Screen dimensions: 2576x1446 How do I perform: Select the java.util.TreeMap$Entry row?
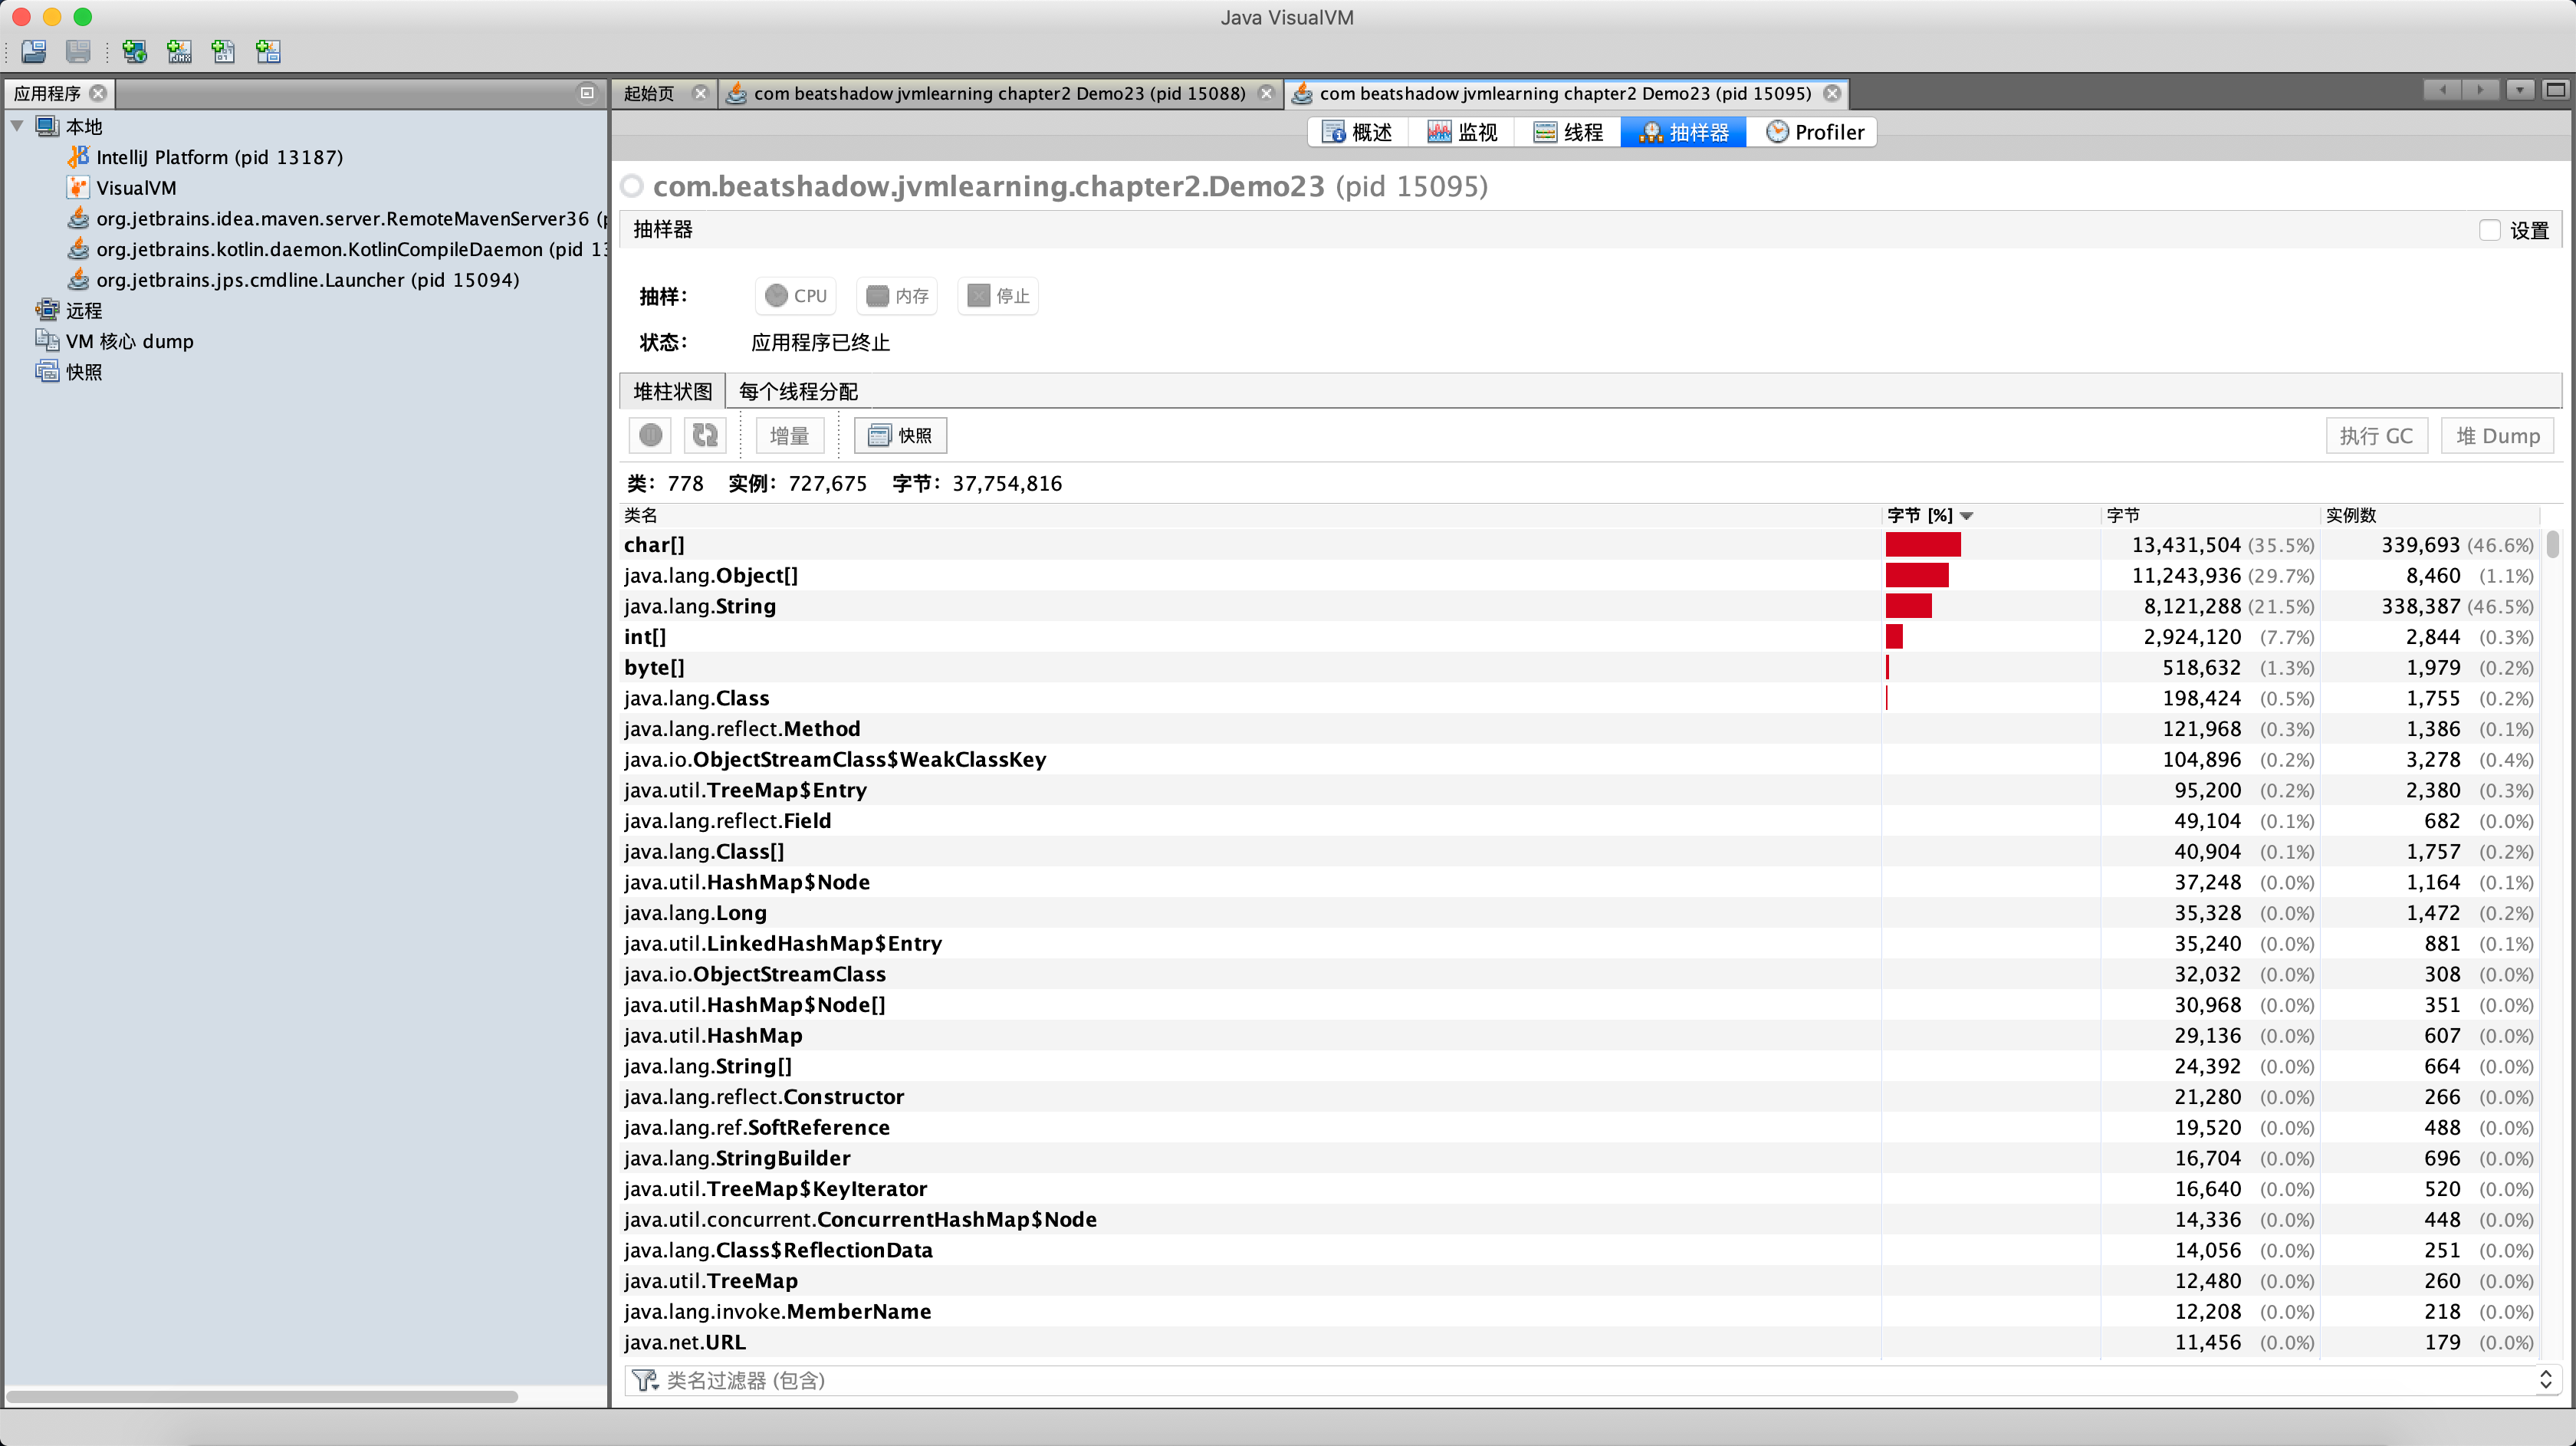[x=1579, y=790]
